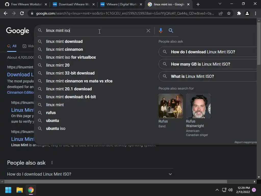Click the Google logo
Viewport: 261px width, 196px height.
[18, 31]
